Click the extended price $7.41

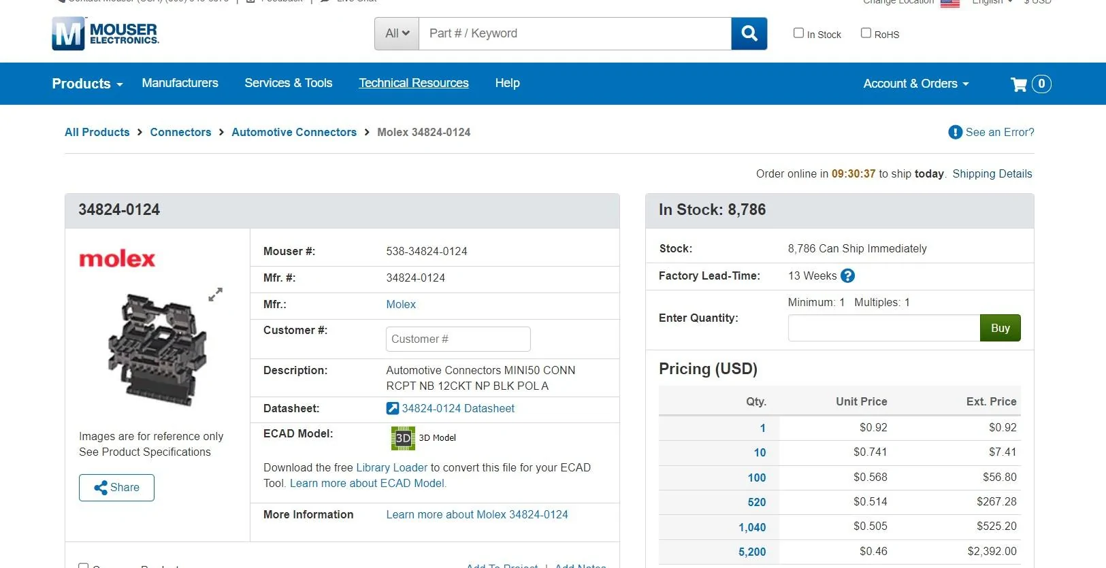coord(1003,452)
